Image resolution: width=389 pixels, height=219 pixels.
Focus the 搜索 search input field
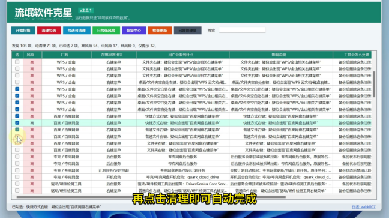[x=242, y=30]
